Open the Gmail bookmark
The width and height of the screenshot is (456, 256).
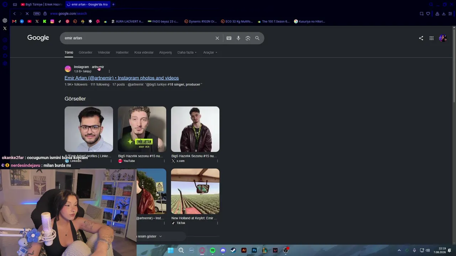(x=14, y=21)
